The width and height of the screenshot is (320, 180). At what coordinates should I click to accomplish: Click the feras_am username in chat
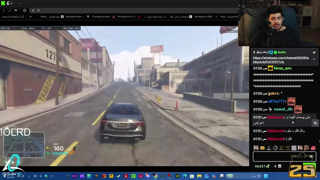(283, 68)
